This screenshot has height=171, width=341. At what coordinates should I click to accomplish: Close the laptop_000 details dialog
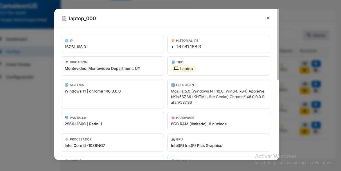pyautogui.click(x=268, y=18)
